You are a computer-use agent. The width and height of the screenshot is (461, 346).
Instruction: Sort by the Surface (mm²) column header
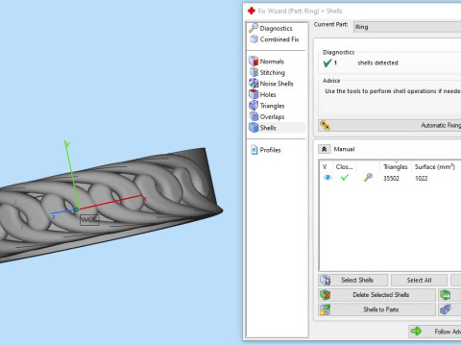pyautogui.click(x=435, y=166)
